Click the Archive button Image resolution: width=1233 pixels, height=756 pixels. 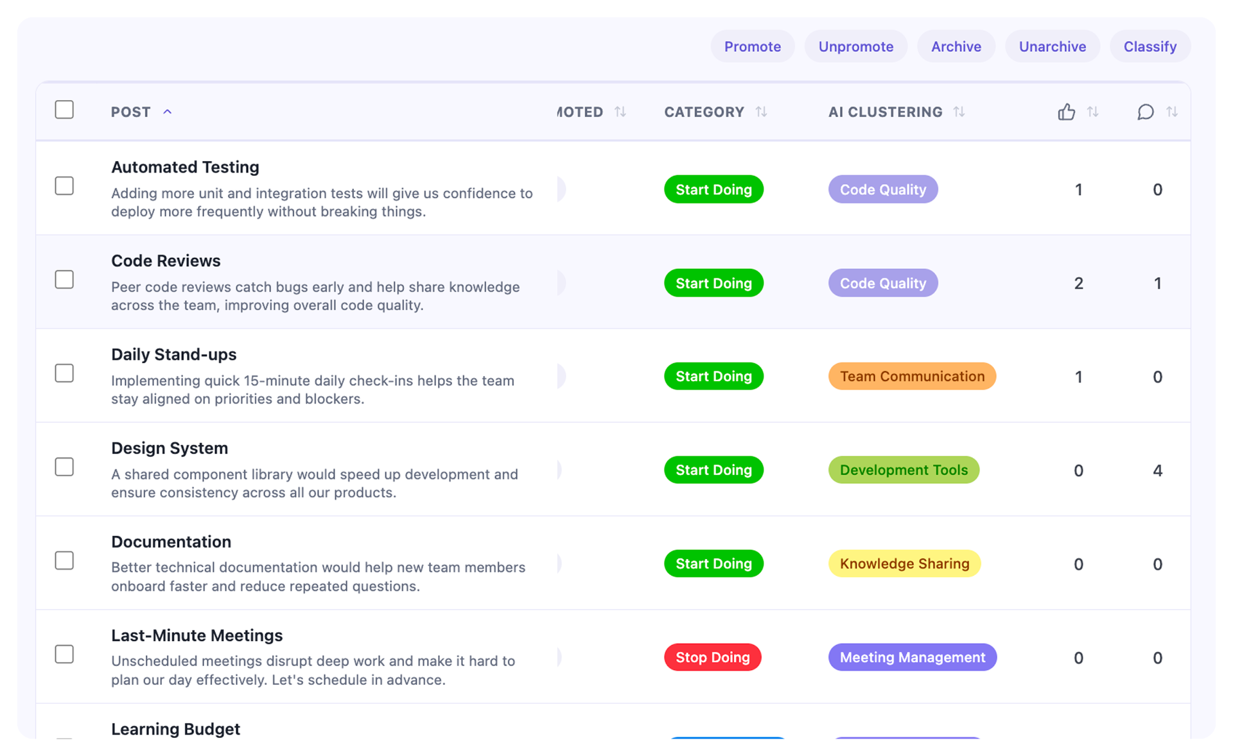point(956,46)
